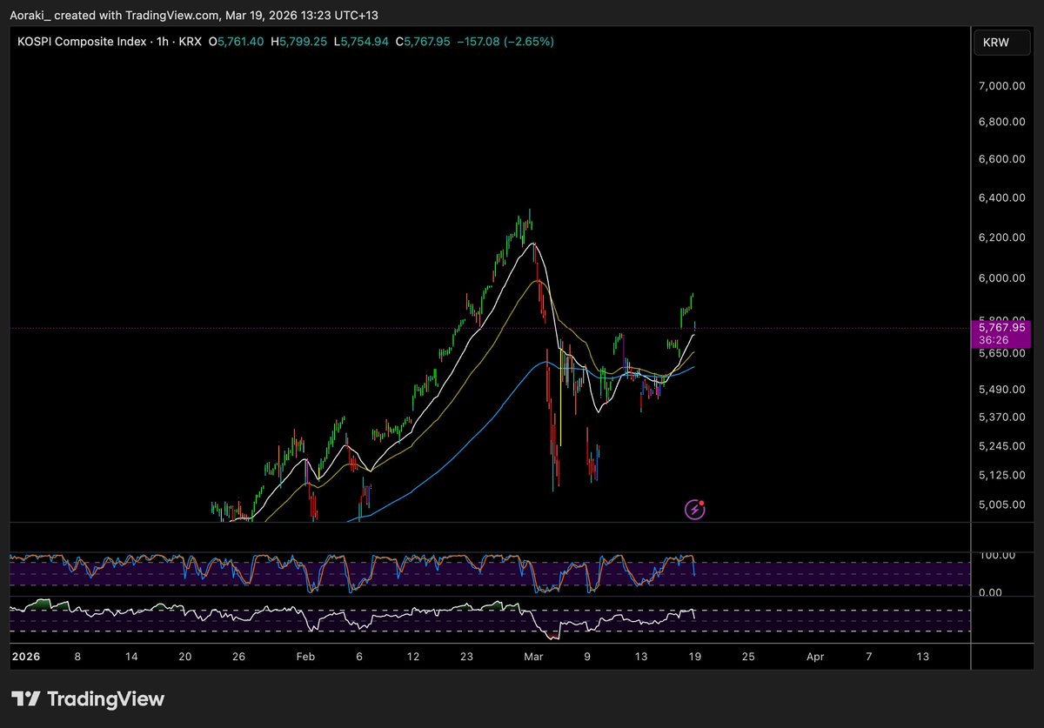The image size is (1044, 728).
Task: Click the TradingView logo
Action: (x=87, y=698)
